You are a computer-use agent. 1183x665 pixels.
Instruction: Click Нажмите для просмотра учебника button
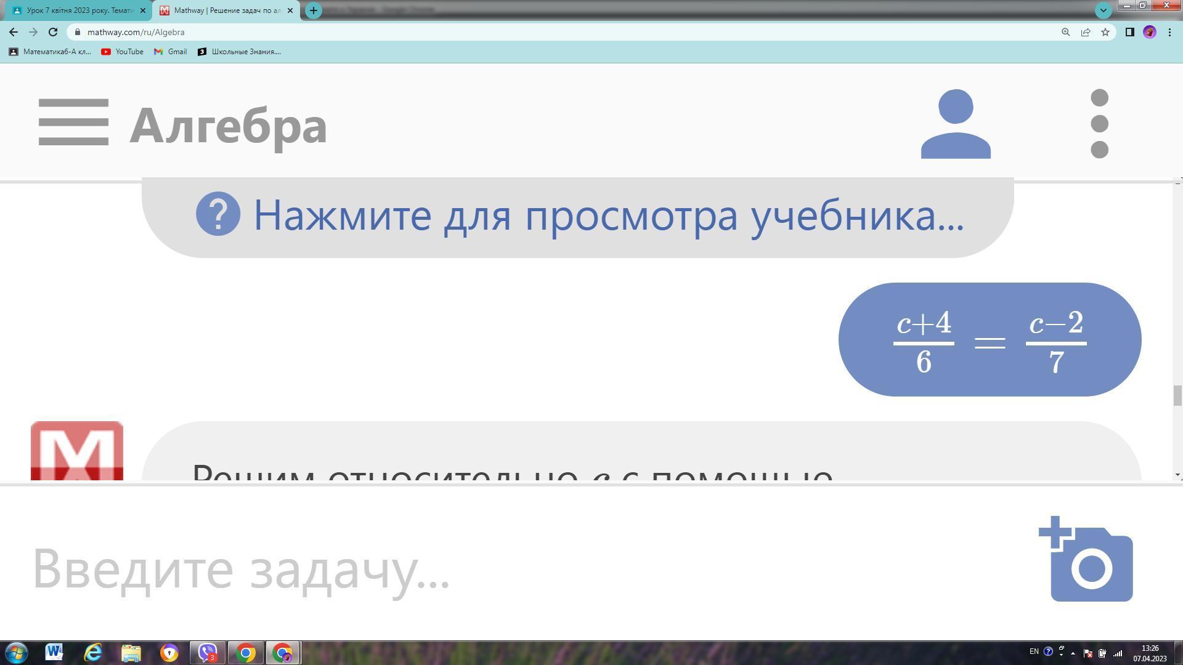coord(578,216)
